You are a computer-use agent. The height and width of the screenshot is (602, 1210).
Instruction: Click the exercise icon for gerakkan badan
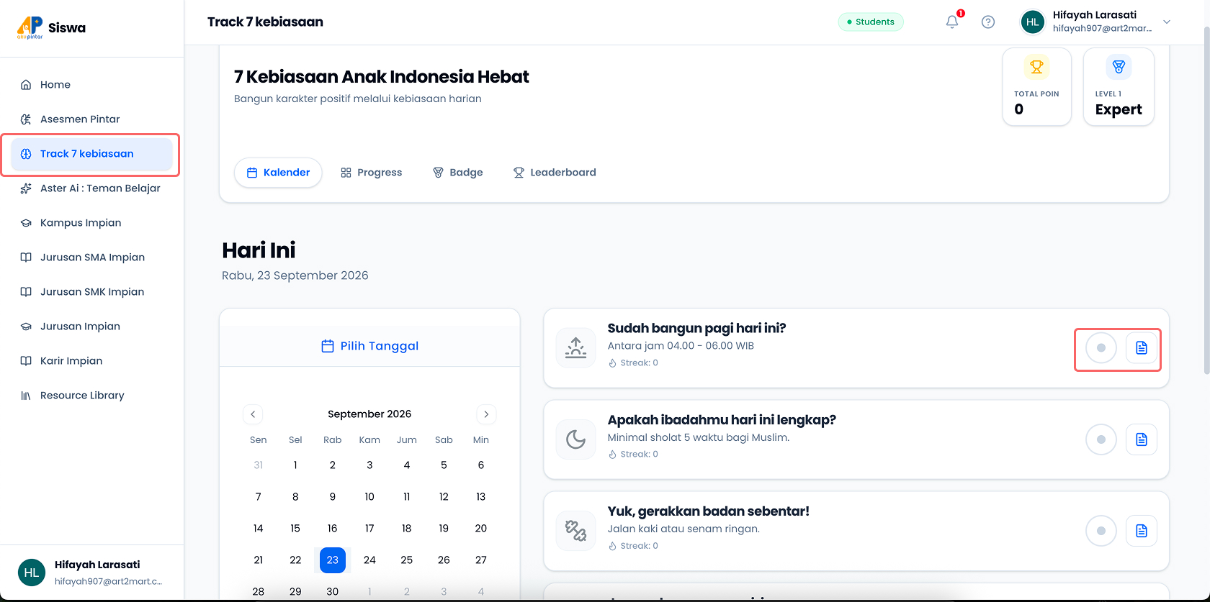tap(575, 531)
